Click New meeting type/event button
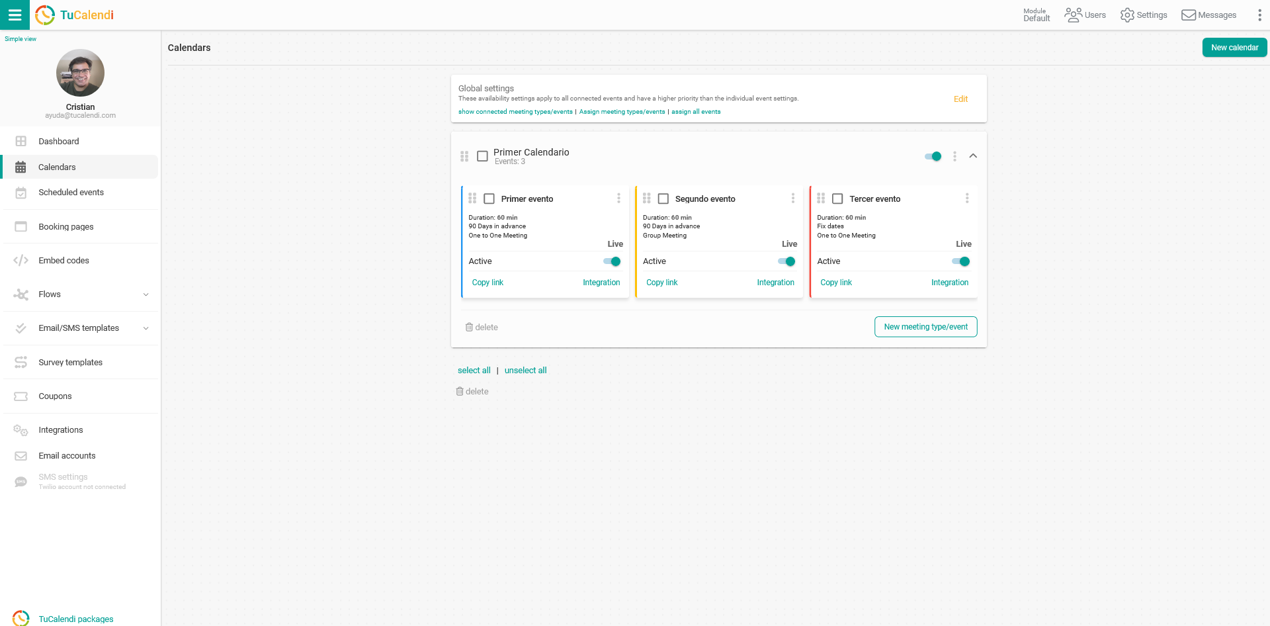 pos(925,327)
